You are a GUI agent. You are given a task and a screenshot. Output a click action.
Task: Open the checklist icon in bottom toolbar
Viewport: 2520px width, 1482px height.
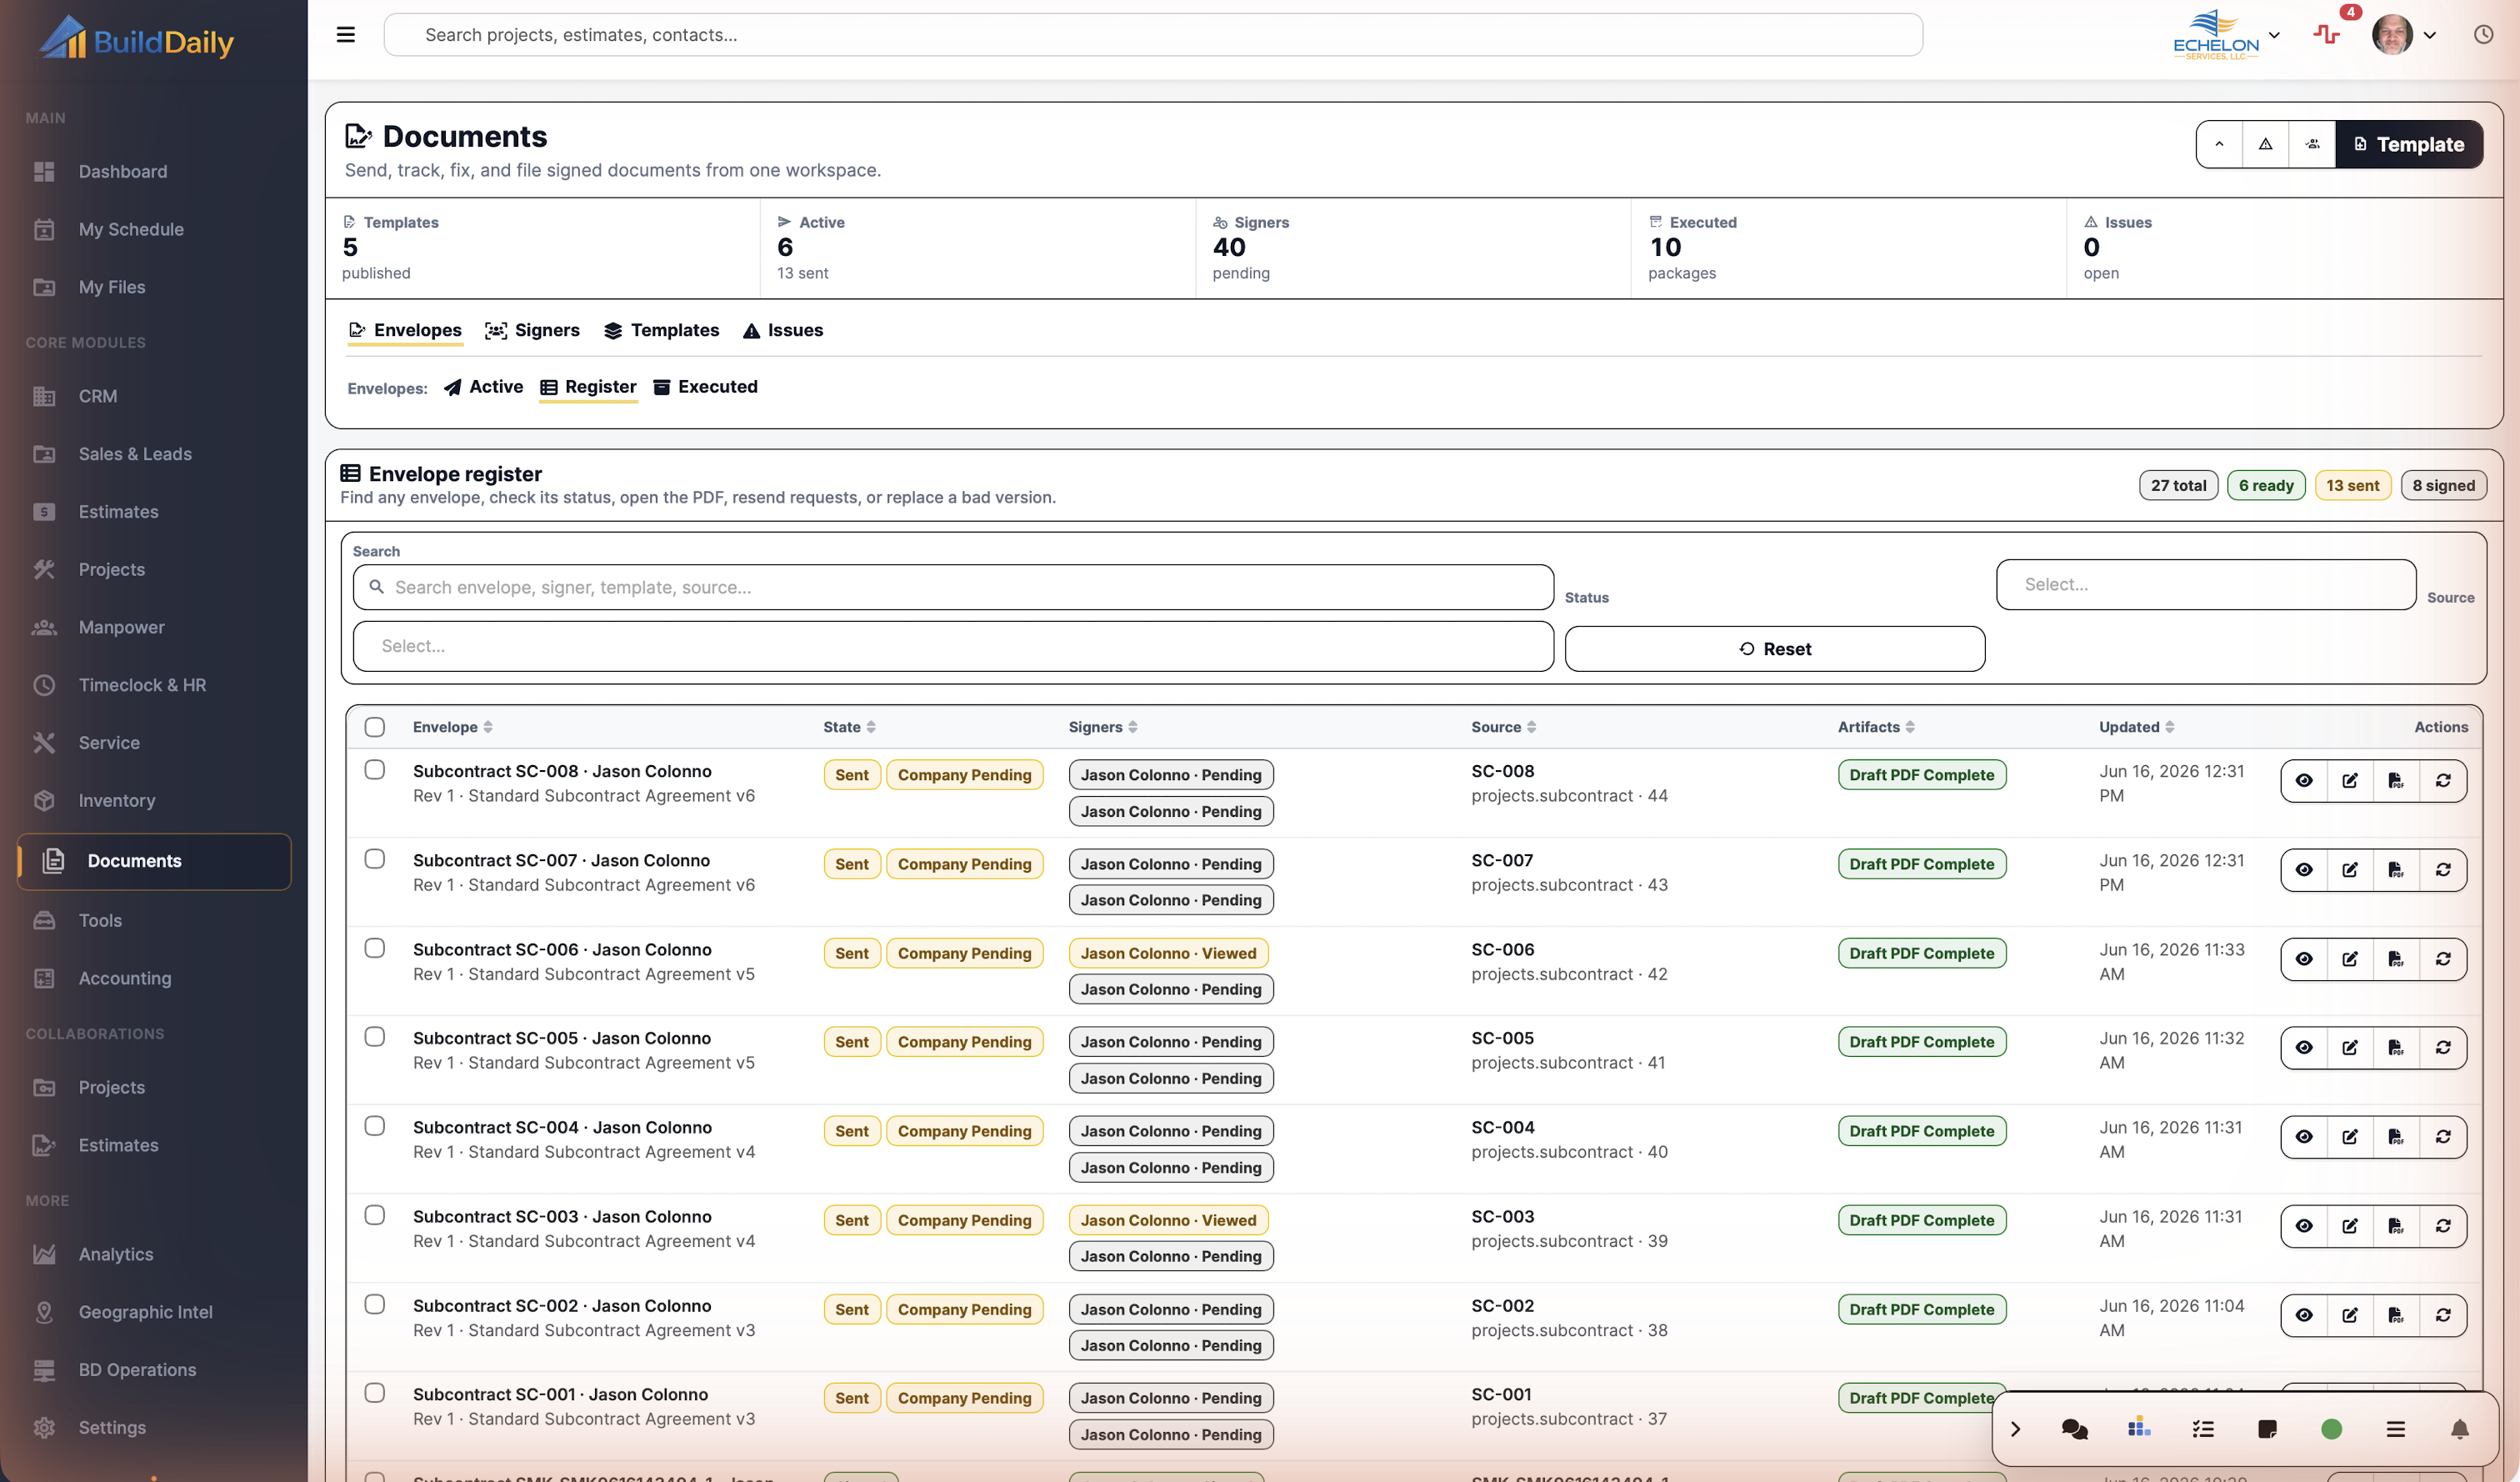tap(2203, 1429)
